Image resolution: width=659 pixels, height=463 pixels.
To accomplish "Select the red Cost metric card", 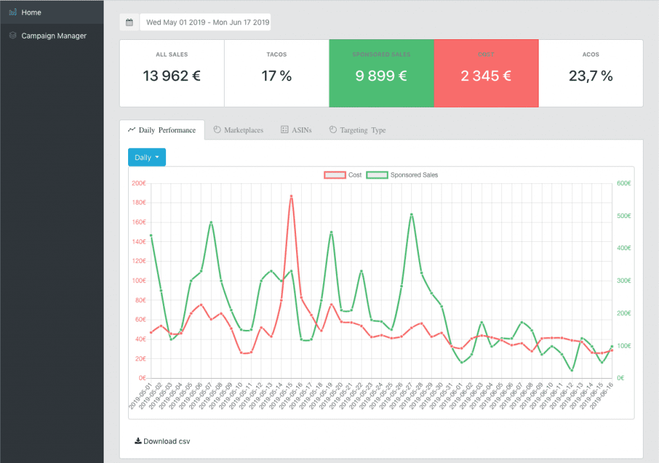I will tap(486, 73).
